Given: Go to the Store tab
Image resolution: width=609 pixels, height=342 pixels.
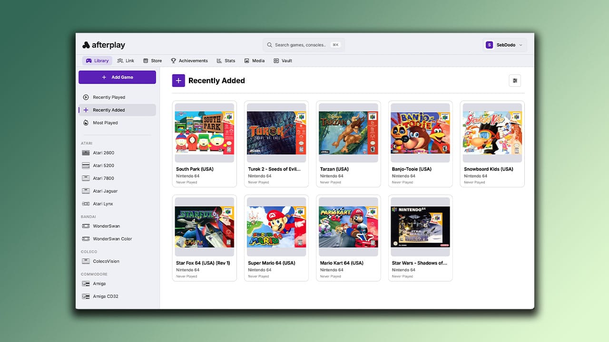Looking at the screenshot, I should 152,61.
